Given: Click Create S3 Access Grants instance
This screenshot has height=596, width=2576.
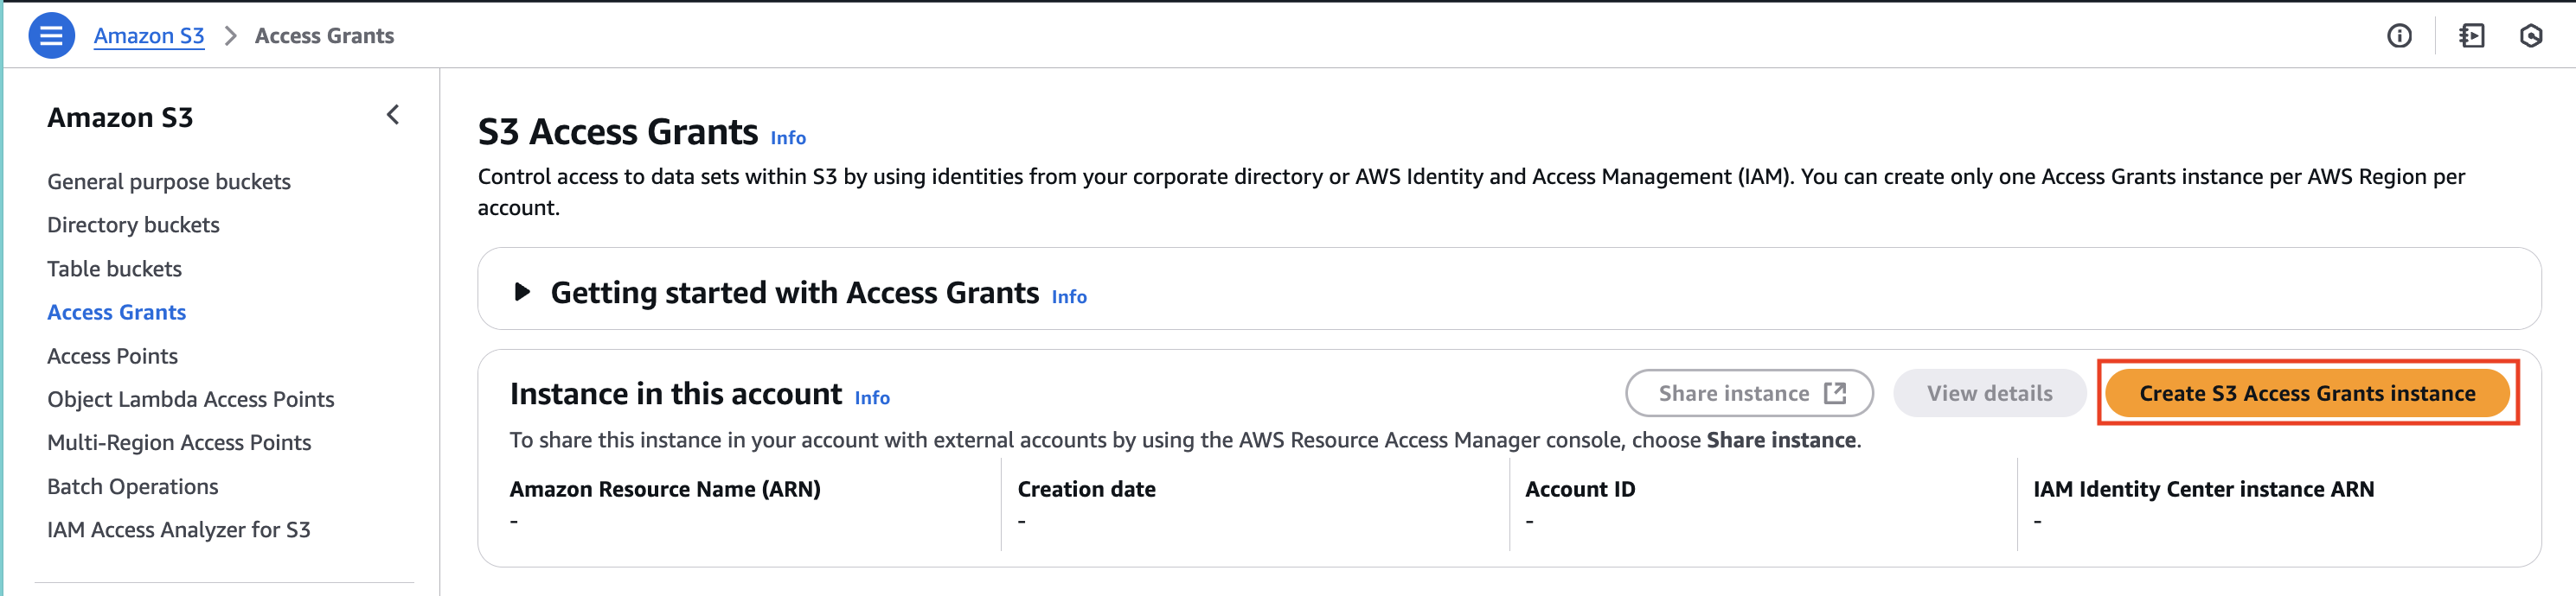Looking at the screenshot, I should tap(2307, 393).
